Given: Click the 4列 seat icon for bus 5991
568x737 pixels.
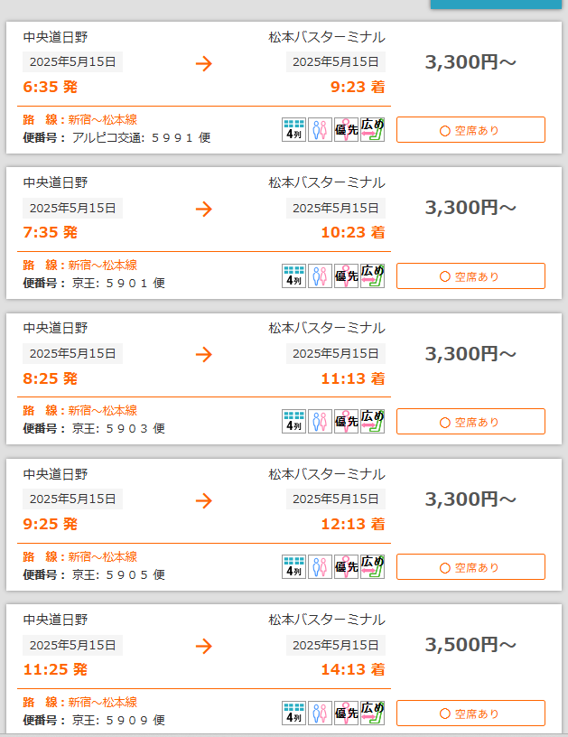Looking at the screenshot, I should click(x=293, y=130).
